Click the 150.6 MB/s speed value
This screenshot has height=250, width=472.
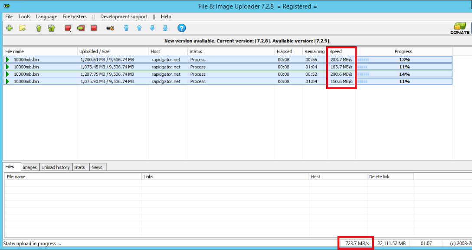pos(341,81)
